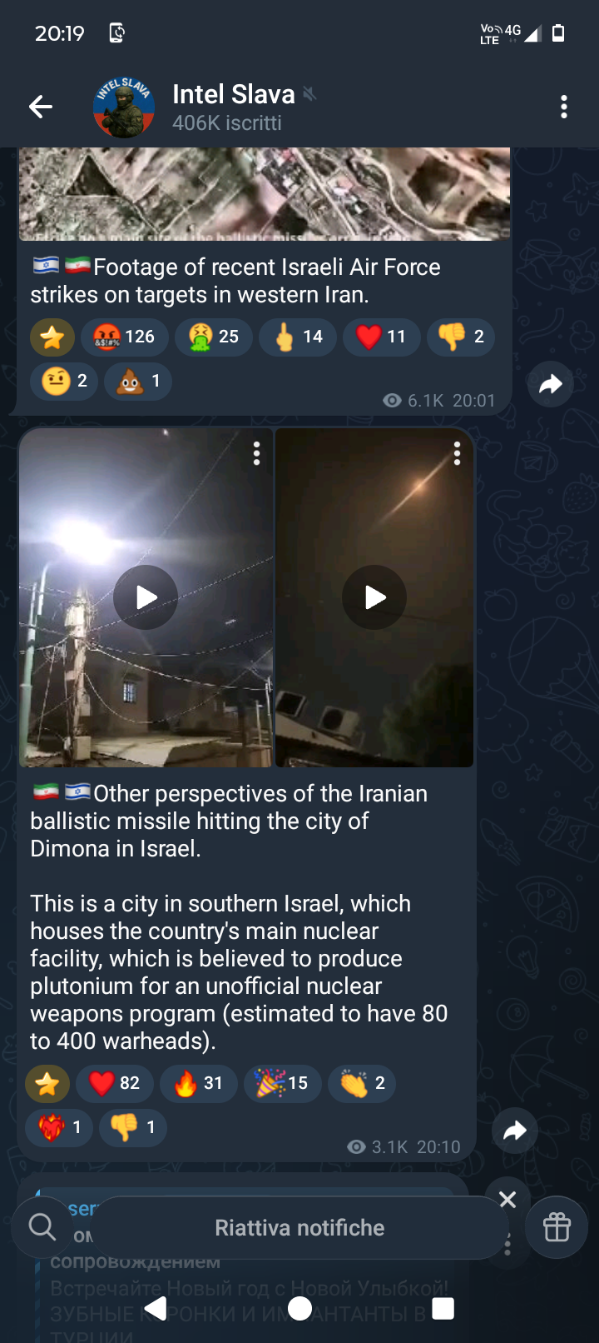Image resolution: width=599 pixels, height=1343 pixels.
Task: Go back using the top-left arrow
Action: click(x=41, y=107)
